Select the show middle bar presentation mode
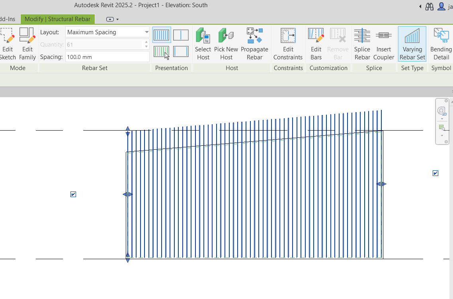 click(x=181, y=35)
